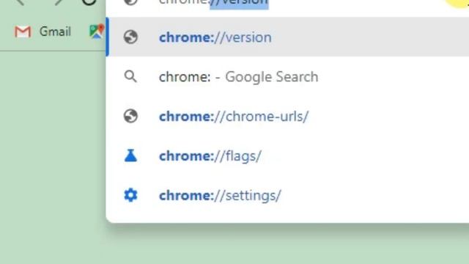The height and width of the screenshot is (264, 469).
Task: Open the Google Maps bookmark icon
Action: 97,31
